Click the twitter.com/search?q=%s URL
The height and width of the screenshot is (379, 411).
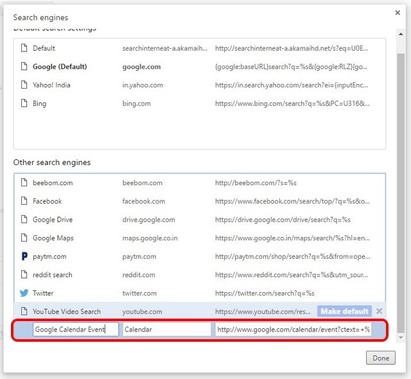click(265, 293)
